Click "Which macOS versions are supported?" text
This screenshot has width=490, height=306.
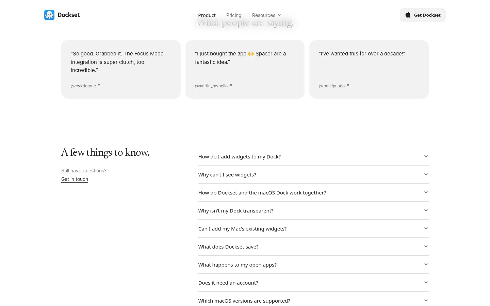click(244, 301)
